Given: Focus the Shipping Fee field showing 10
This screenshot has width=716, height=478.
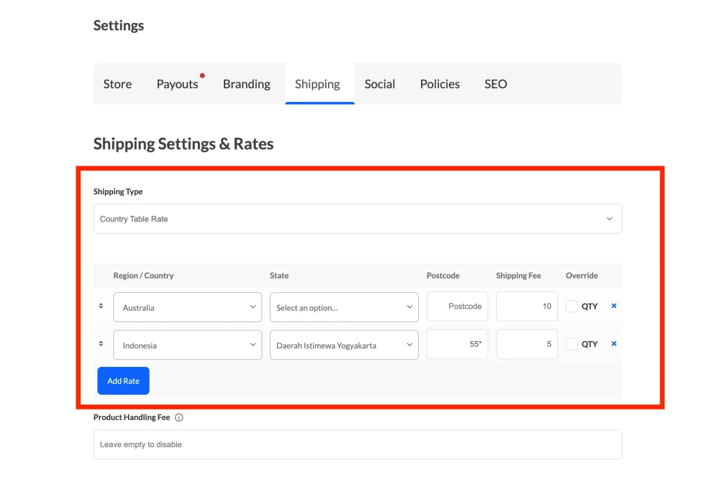Looking at the screenshot, I should pos(527,306).
